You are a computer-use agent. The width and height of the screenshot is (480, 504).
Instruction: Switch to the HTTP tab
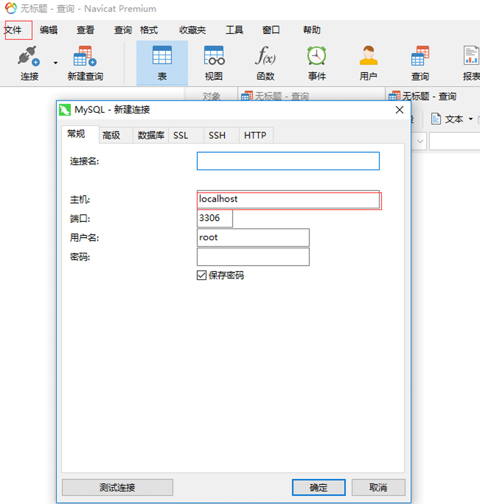pyautogui.click(x=256, y=135)
